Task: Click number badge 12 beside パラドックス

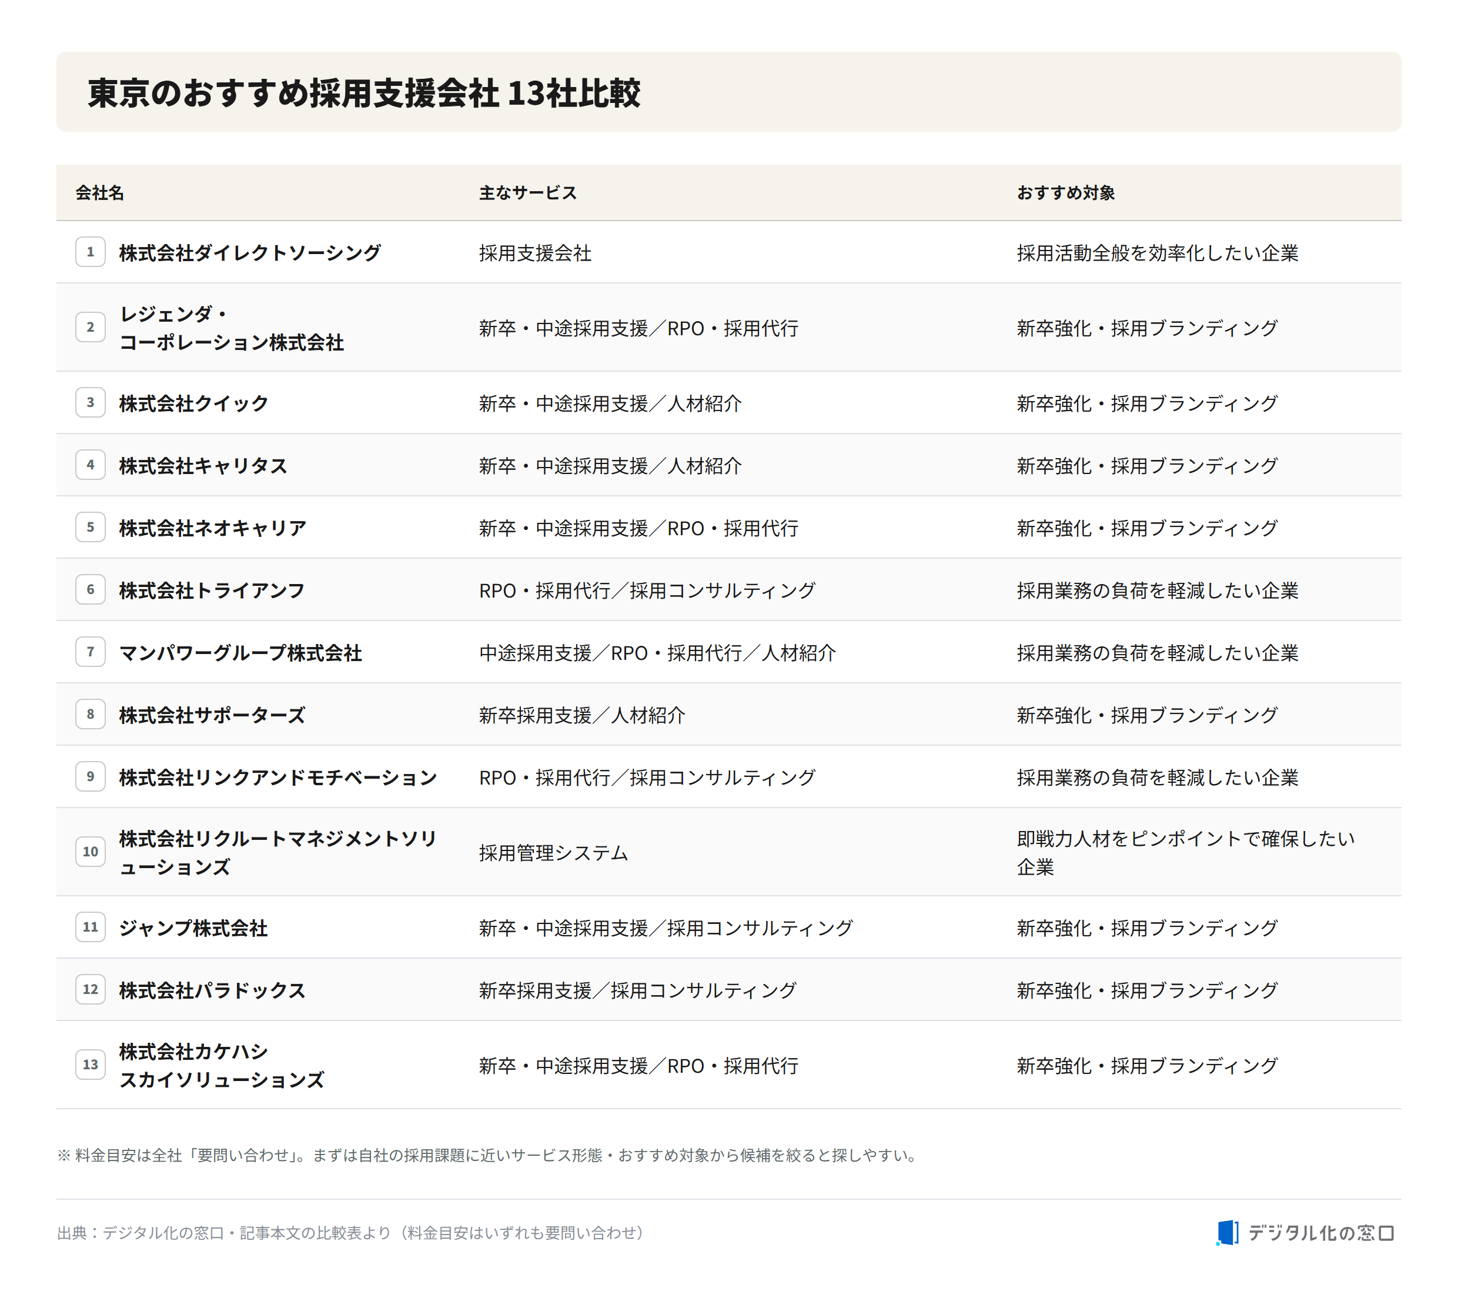Action: 90,989
